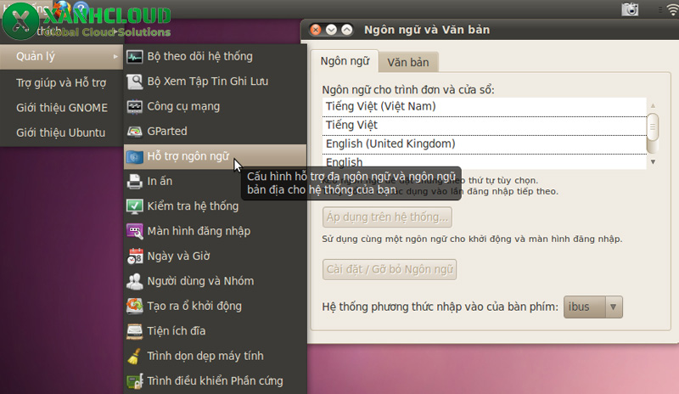Select Tiếng Việt (Việt Nam) in language list
This screenshot has width=679, height=394.
click(x=484, y=107)
